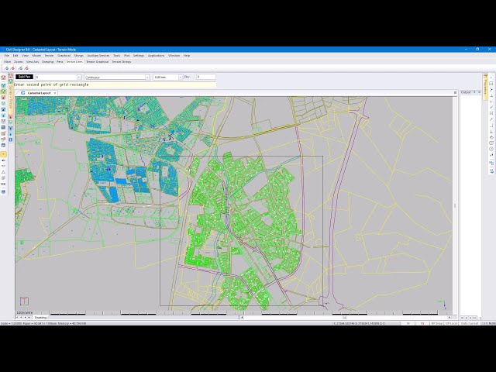Open the Terrain menu
The height and width of the screenshot is (372, 496).
click(49, 55)
